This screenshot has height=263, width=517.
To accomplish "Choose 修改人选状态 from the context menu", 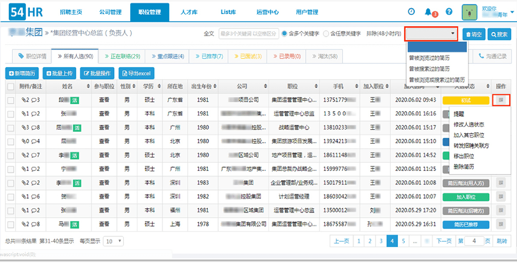I will [468, 125].
